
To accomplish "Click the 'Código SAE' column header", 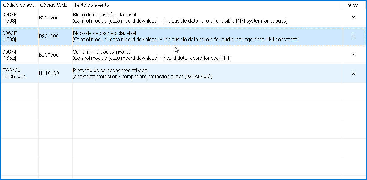I will [53, 5].
